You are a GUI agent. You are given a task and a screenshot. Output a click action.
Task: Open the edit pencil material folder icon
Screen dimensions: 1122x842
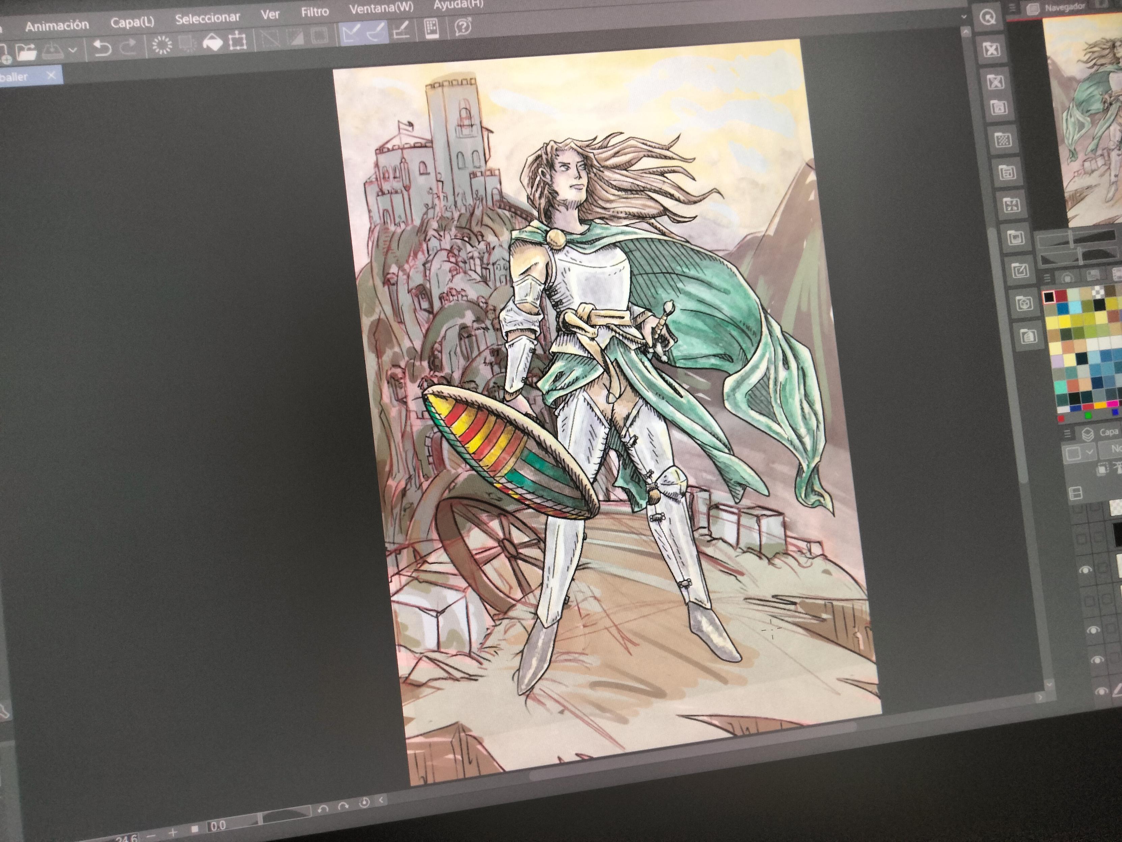[x=1019, y=271]
